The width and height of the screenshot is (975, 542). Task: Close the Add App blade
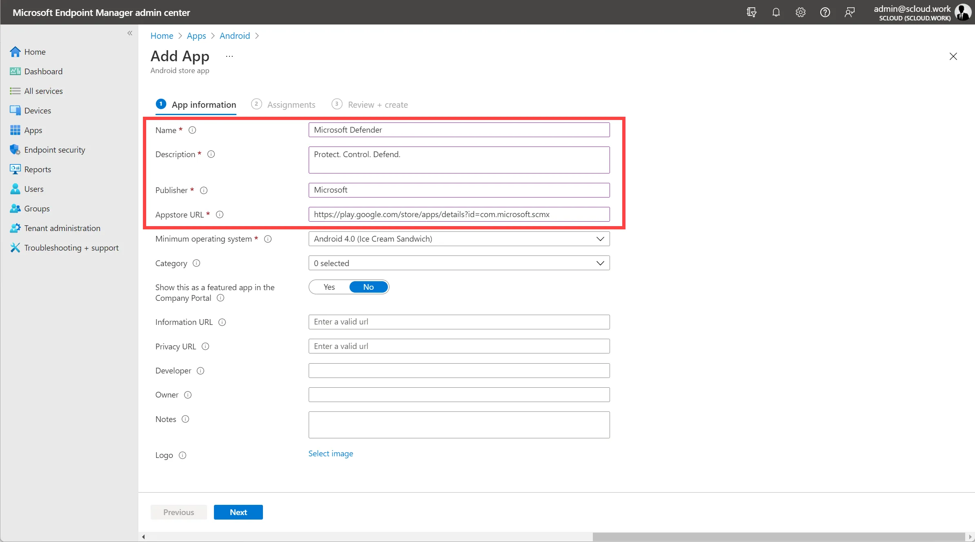(x=953, y=57)
